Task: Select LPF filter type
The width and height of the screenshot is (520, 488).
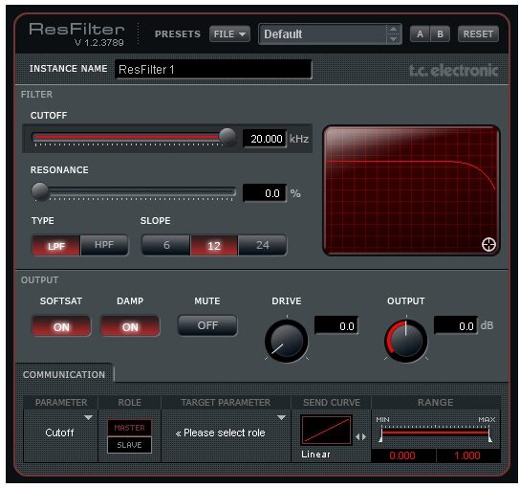Action: click(55, 246)
